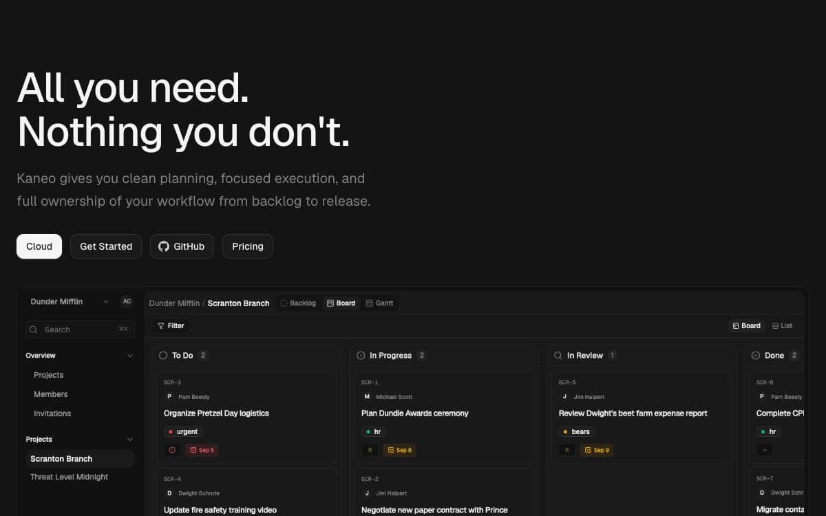Click the sidebar Search field

(x=80, y=330)
